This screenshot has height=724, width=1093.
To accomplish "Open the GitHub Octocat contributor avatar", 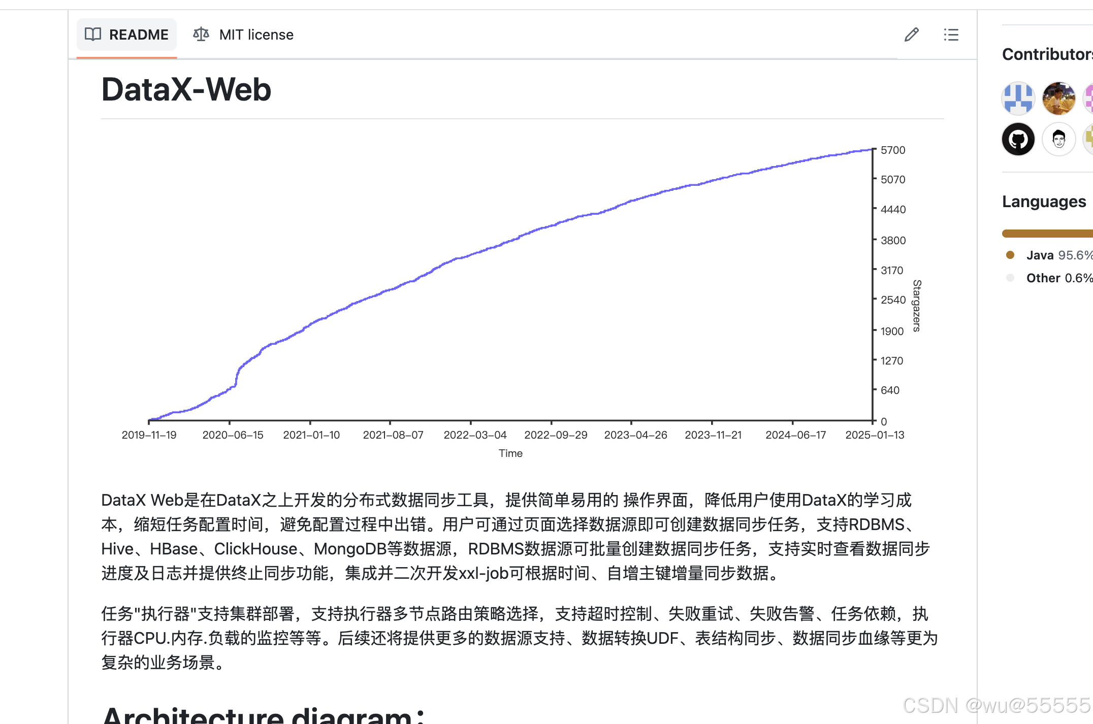I will click(x=1018, y=139).
